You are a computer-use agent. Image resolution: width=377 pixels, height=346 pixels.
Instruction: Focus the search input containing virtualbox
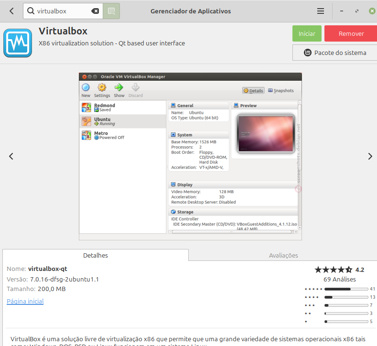pos(62,11)
